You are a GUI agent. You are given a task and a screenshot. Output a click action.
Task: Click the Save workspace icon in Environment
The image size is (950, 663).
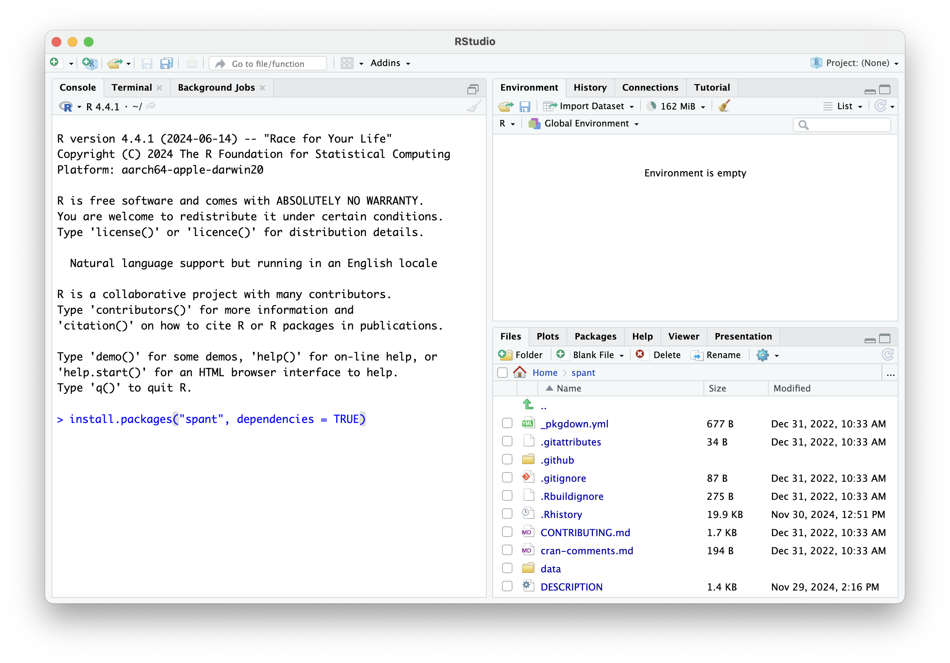click(x=525, y=107)
